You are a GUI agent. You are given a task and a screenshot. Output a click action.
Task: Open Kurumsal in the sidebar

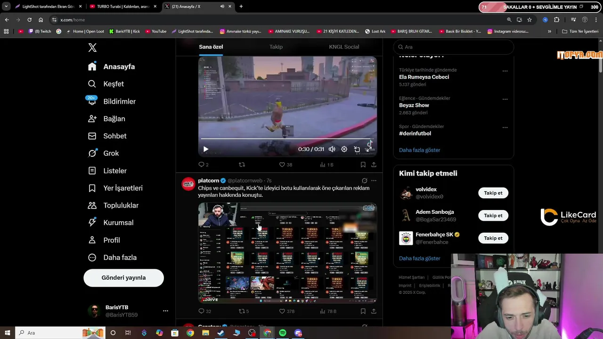click(111, 223)
